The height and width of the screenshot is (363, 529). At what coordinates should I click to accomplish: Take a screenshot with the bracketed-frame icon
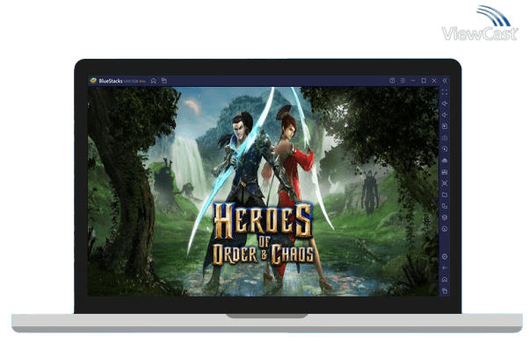click(445, 183)
